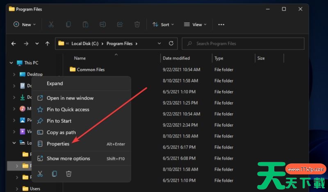This screenshot has width=328, height=192.
Task: Go up one folder level
Action: point(48,44)
